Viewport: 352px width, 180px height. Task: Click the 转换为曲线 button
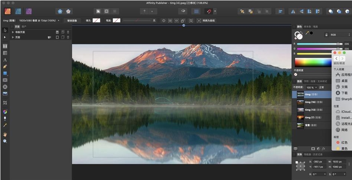(x=209, y=21)
